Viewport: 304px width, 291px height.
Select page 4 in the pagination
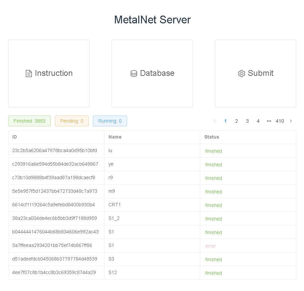point(258,121)
